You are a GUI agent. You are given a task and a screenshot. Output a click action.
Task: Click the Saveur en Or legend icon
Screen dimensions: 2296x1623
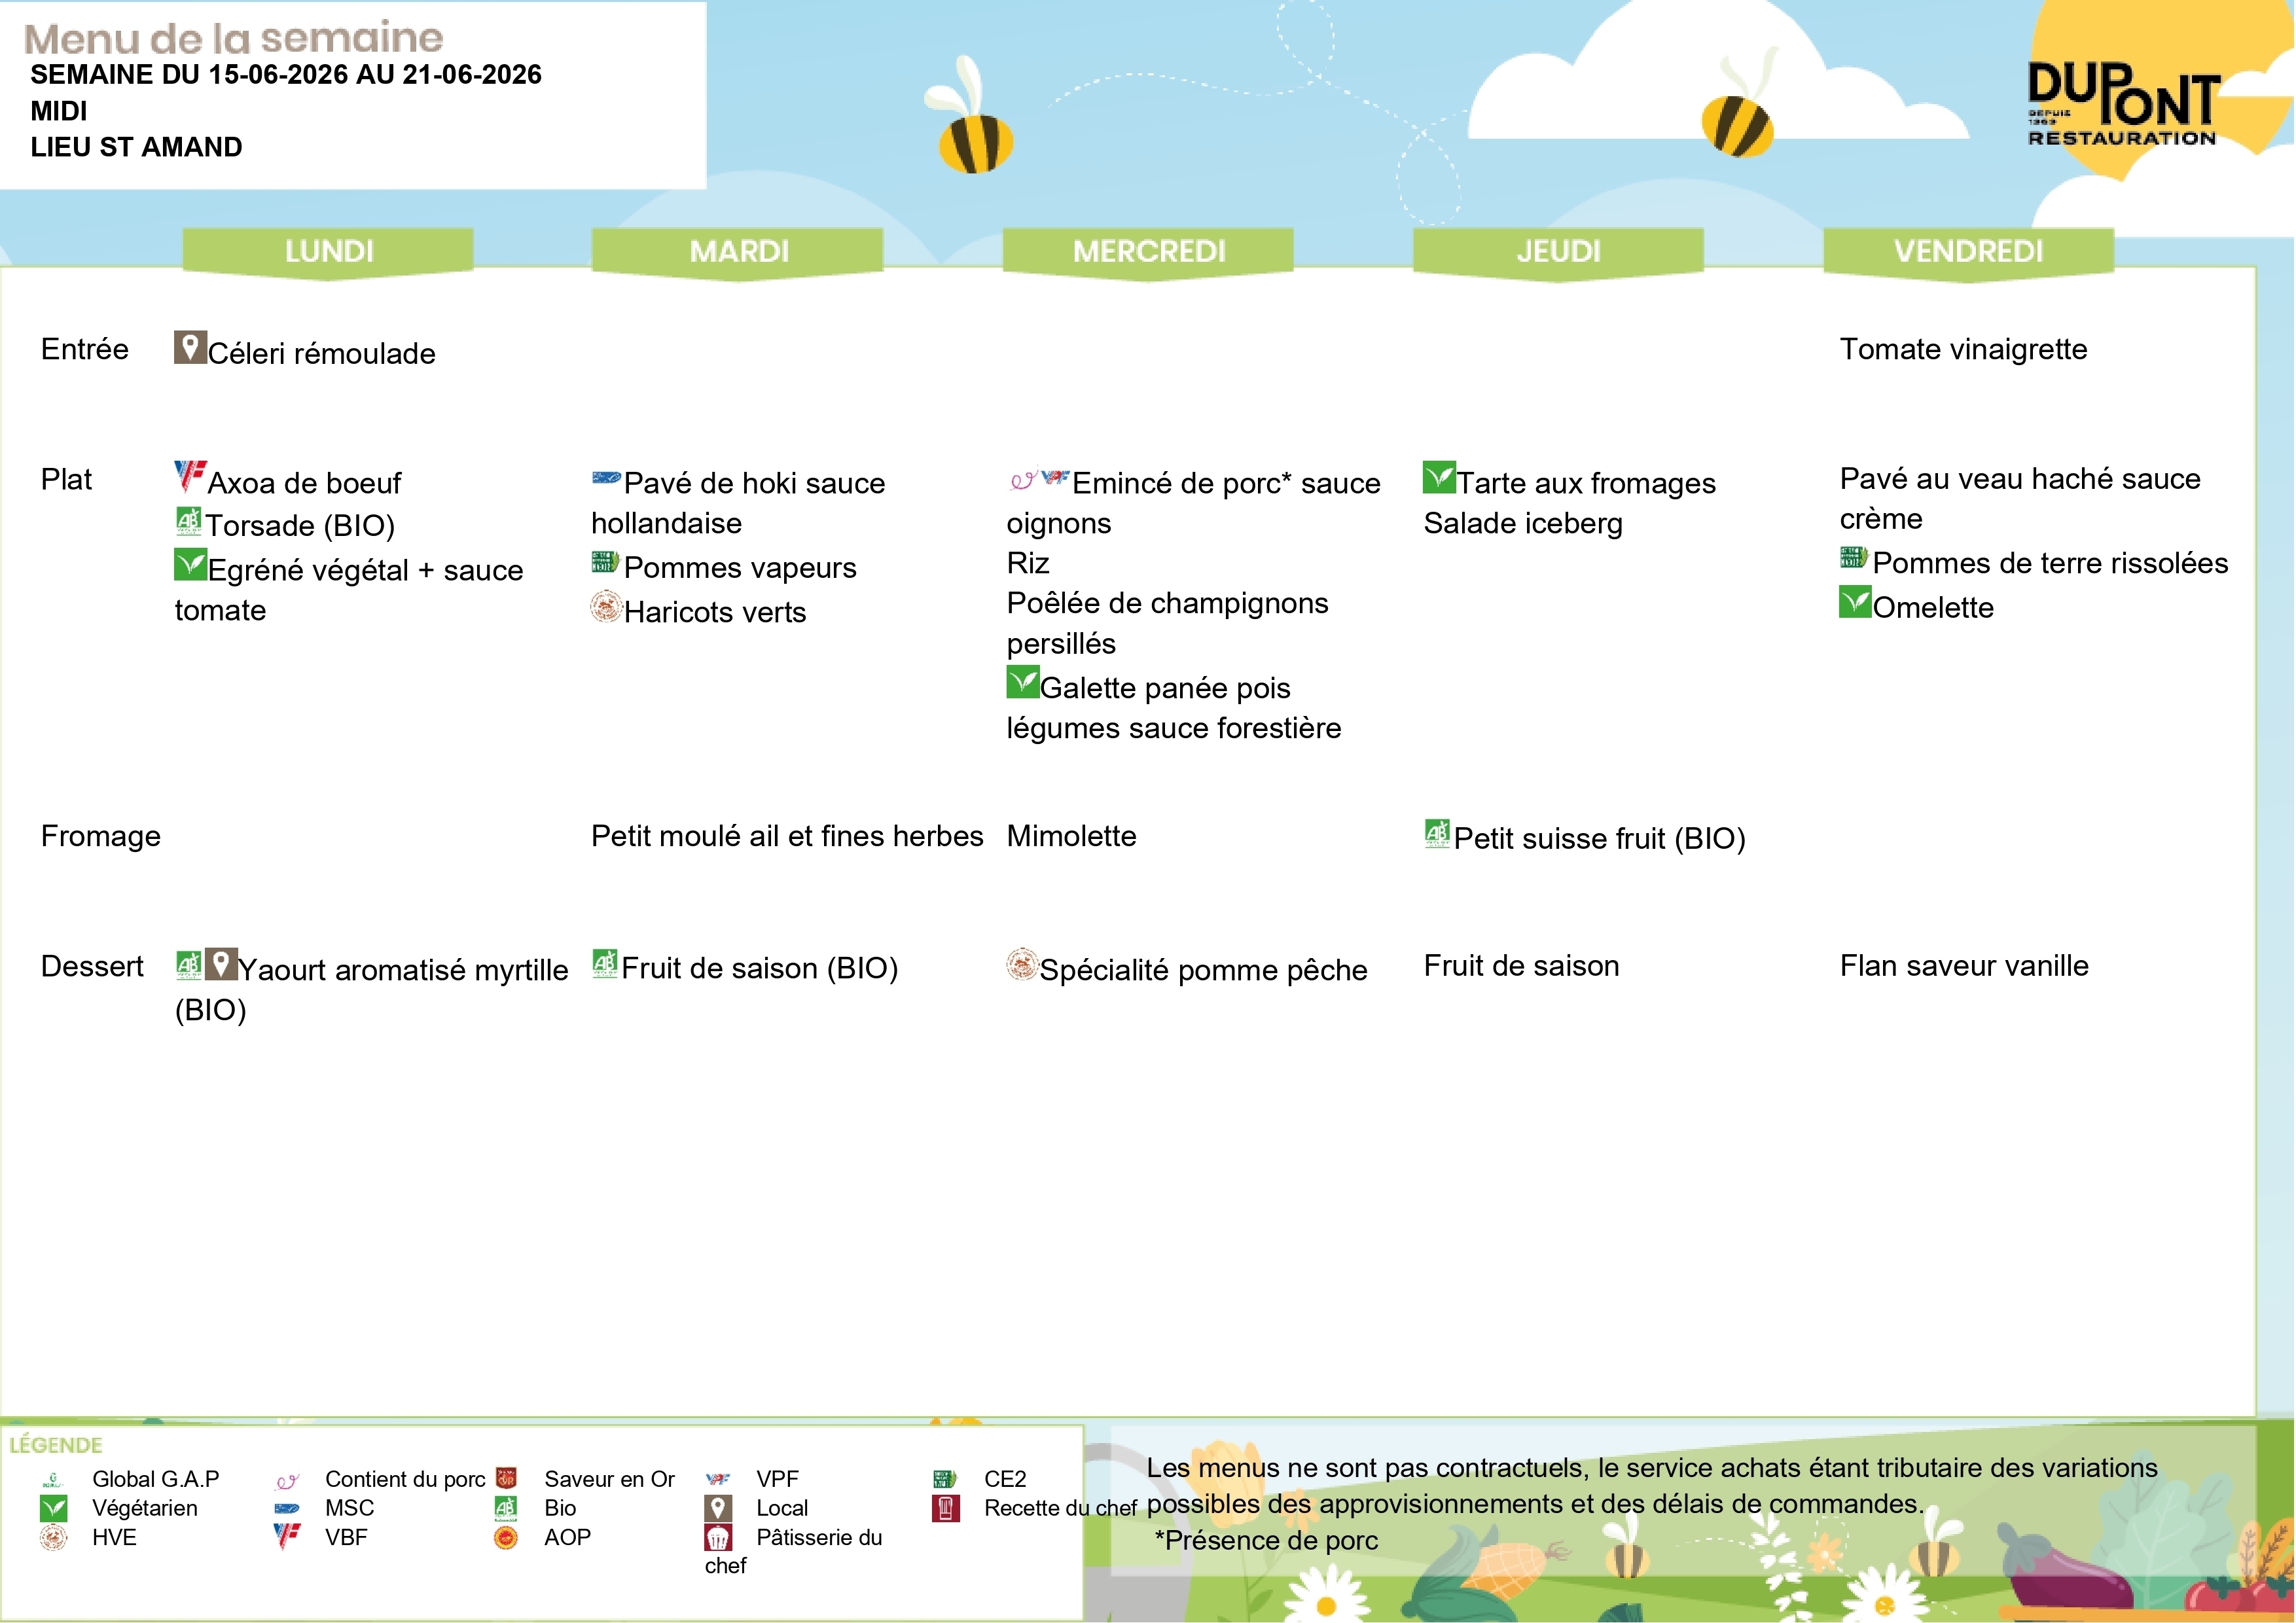click(x=506, y=1478)
